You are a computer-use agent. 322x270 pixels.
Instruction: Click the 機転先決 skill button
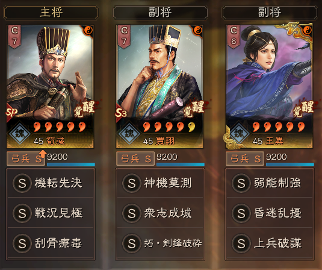pos(51,183)
